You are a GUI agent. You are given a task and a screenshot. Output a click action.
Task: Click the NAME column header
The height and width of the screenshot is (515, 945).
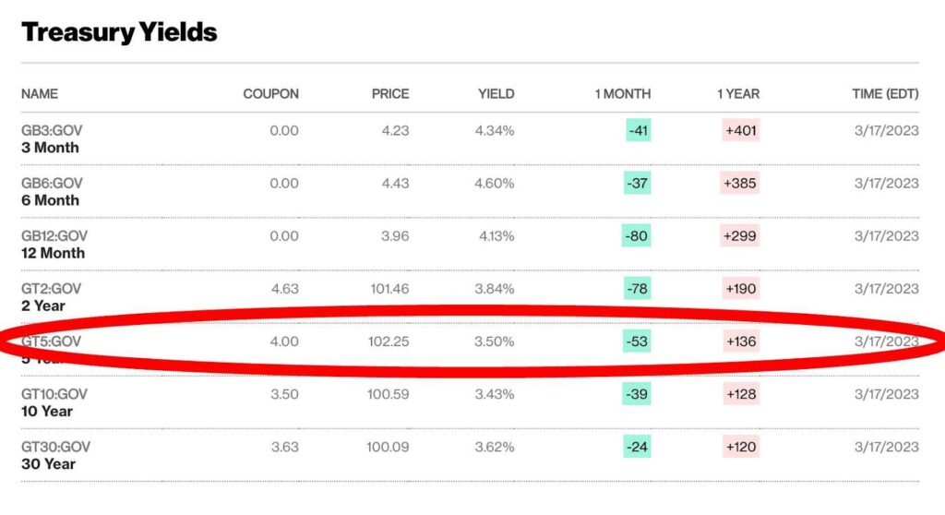40,94
